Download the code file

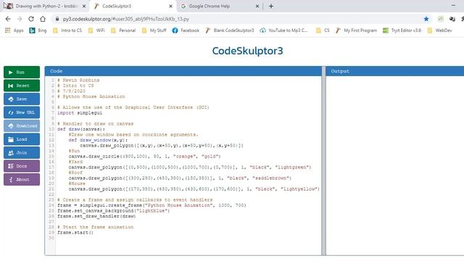22,125
